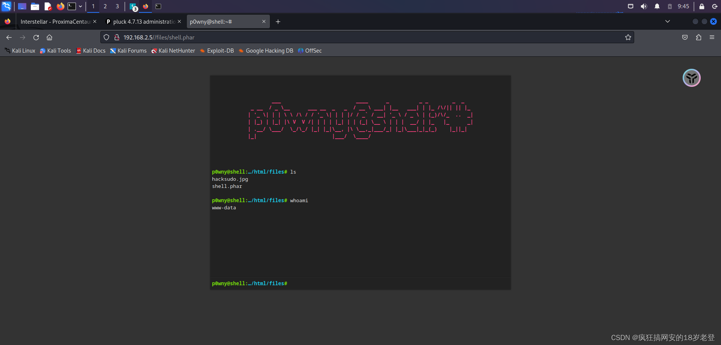This screenshot has height=345, width=721.
Task: Open the Firefox application hamburger menu
Action: [x=712, y=37]
